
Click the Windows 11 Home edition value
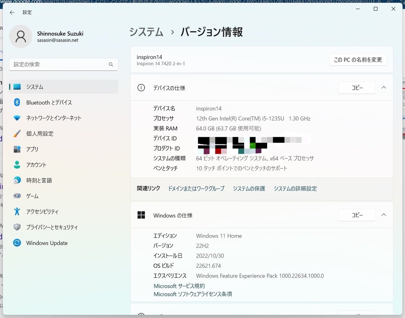click(219, 236)
